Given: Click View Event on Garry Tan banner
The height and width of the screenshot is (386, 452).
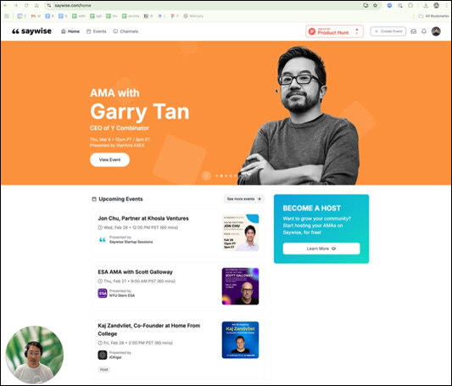Looking at the screenshot, I should 110,159.
